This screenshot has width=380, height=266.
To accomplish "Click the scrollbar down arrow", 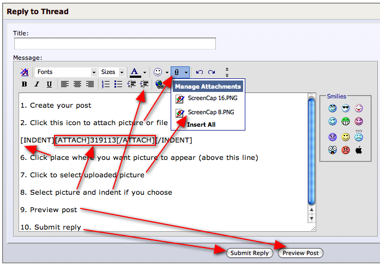I will (311, 219).
